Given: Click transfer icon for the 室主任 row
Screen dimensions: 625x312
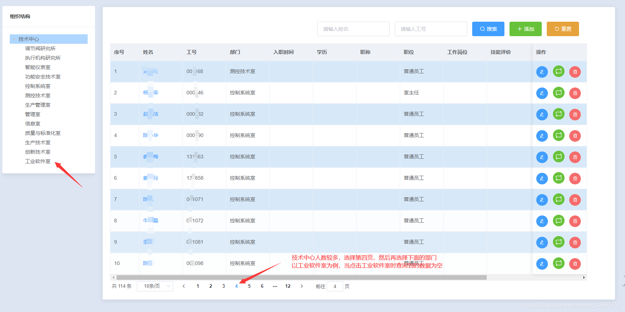Looking at the screenshot, I should (x=559, y=93).
